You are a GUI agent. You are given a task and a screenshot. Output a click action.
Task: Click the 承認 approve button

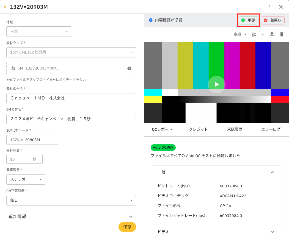[248, 20]
